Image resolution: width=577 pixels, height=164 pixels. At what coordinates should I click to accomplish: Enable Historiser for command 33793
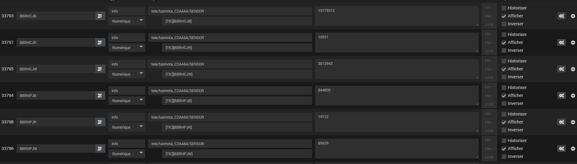[x=504, y=8]
